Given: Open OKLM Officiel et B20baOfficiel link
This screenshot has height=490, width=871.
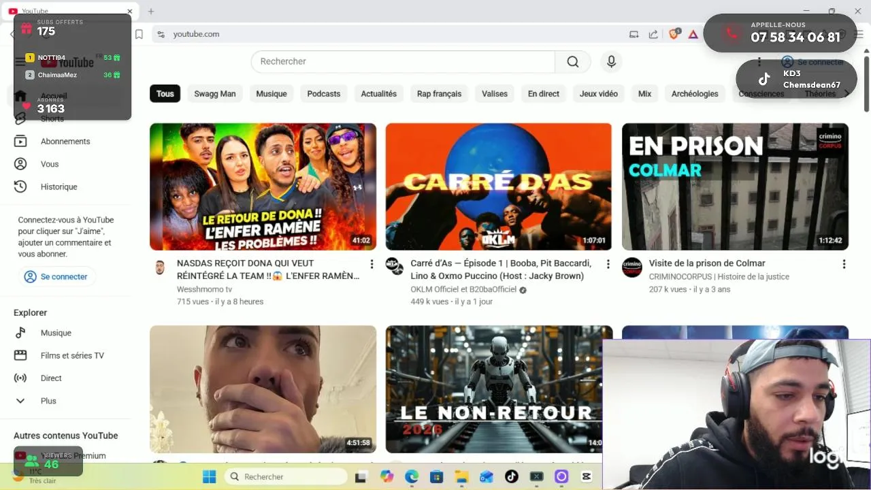Looking at the screenshot, I should (463, 289).
